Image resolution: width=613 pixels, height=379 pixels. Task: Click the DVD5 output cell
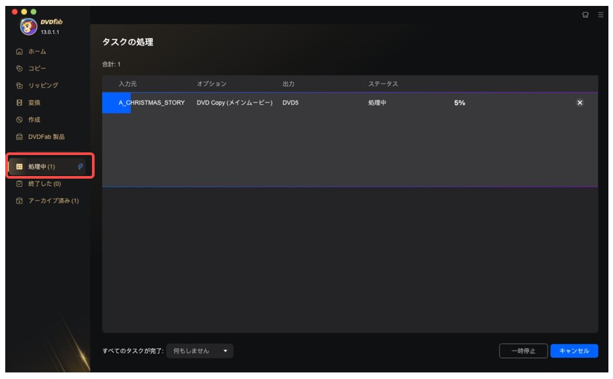click(x=290, y=102)
